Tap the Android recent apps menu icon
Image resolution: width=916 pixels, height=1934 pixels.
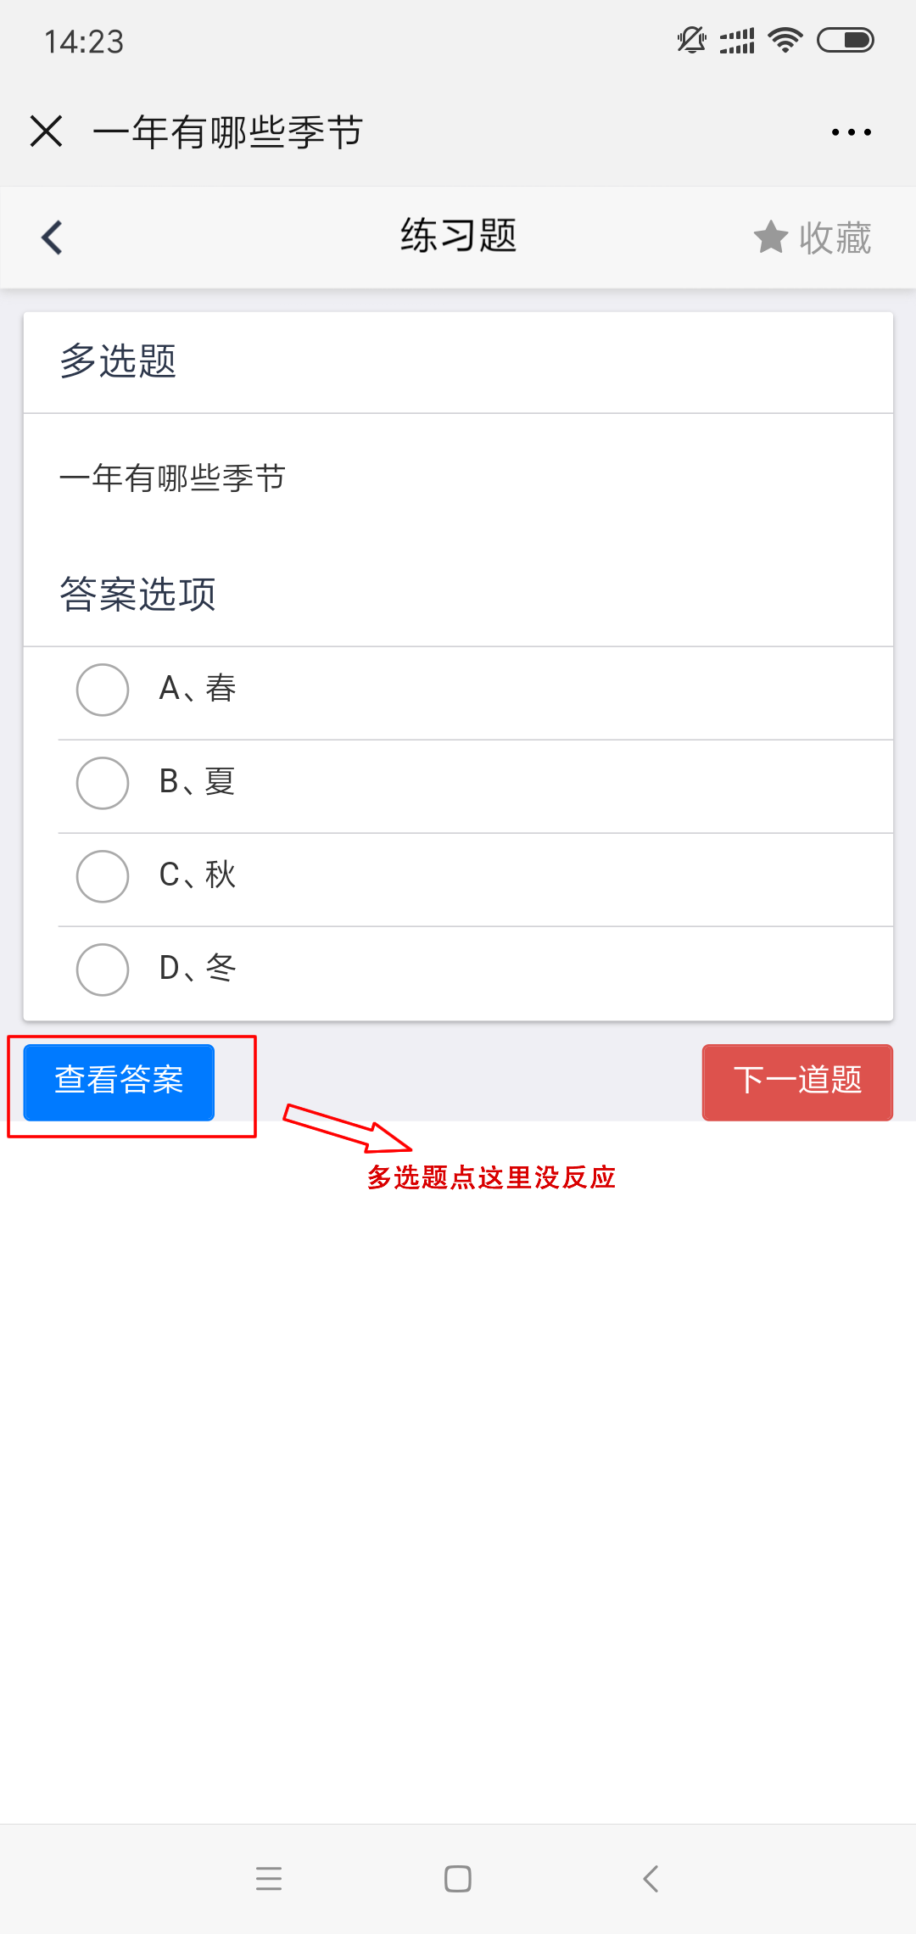pyautogui.click(x=269, y=1879)
